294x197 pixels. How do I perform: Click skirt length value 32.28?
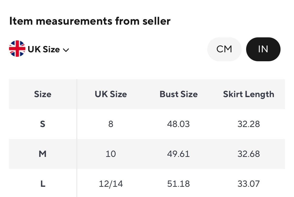249,124
